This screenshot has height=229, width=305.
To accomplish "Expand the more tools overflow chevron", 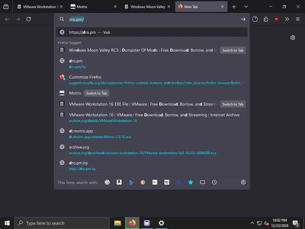I will click(x=287, y=19).
